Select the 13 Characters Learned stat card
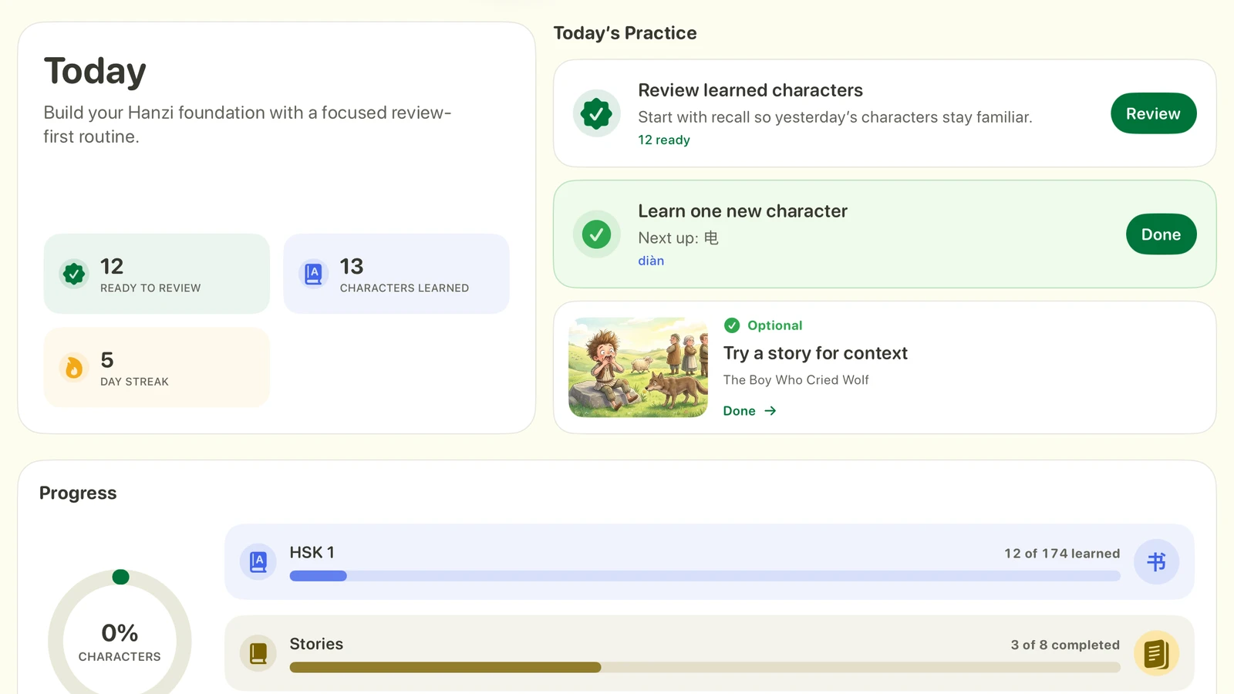The height and width of the screenshot is (694, 1234). pos(396,274)
